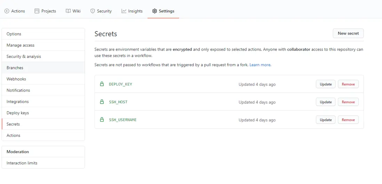Click the Insights graph icon
The height and width of the screenshot is (184, 382).
pyautogui.click(x=124, y=11)
